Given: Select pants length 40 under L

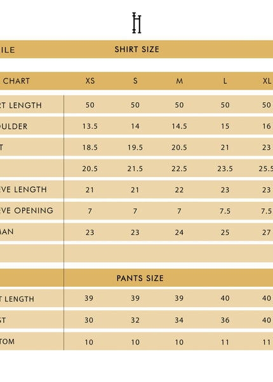Looking at the screenshot, I should coord(225,298).
